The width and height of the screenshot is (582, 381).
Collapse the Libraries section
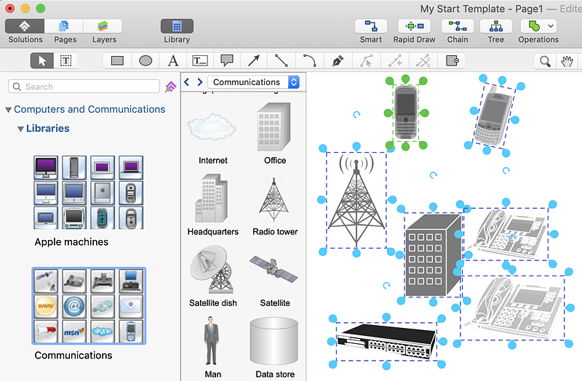[x=20, y=129]
